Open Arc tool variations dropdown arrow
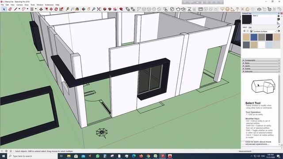The image size is (283, 159). (x=27, y=9)
